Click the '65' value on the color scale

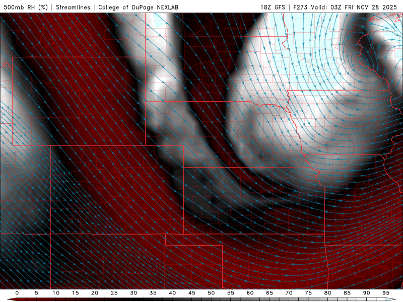(270, 293)
